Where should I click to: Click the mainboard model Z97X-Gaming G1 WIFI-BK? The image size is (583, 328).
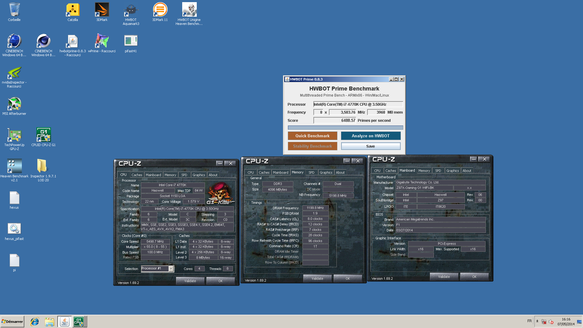424,188
